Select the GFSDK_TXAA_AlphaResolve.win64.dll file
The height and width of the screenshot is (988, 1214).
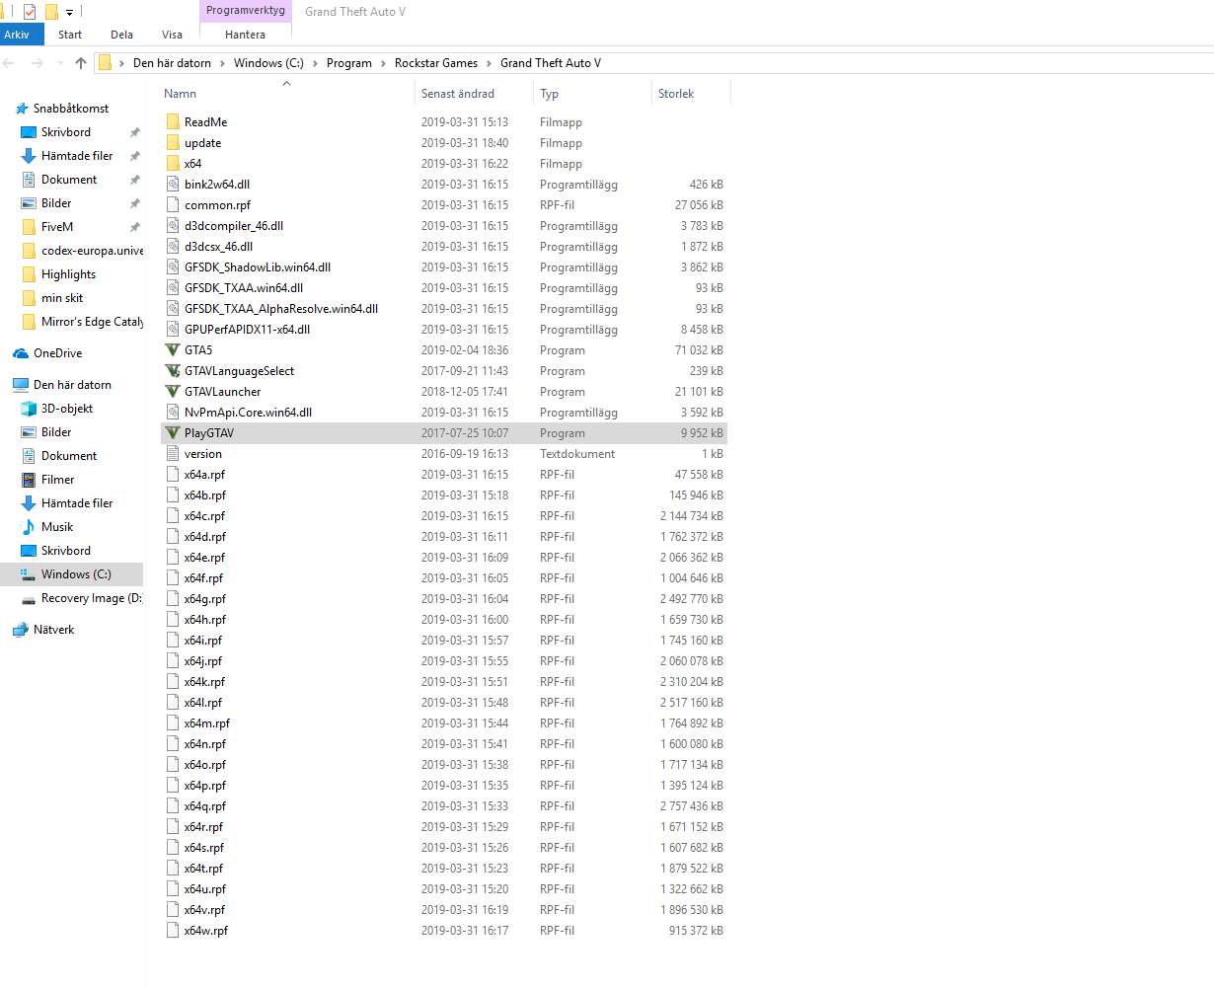pos(443,309)
